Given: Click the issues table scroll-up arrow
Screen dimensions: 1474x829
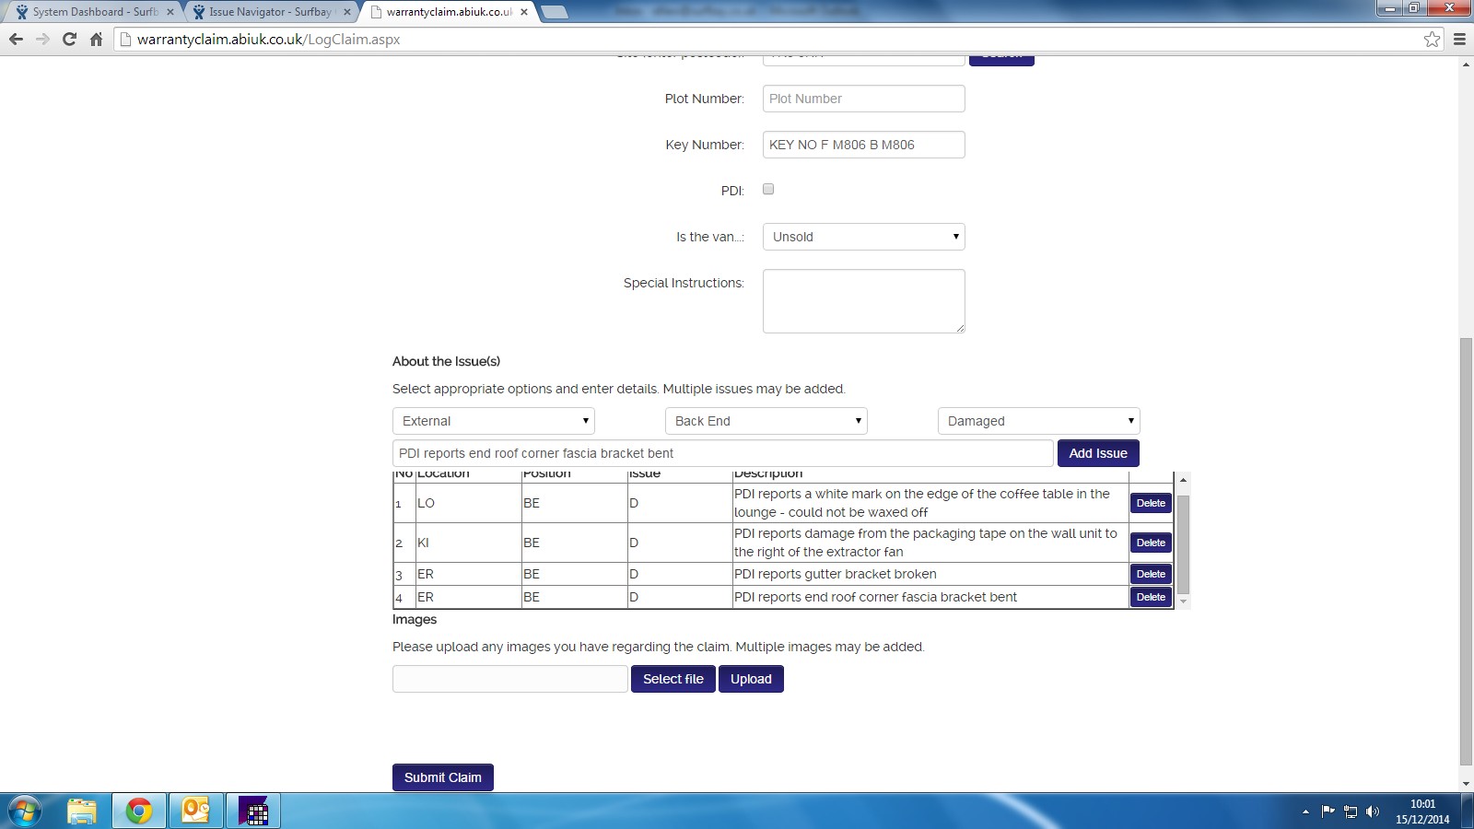Looking at the screenshot, I should tap(1184, 480).
